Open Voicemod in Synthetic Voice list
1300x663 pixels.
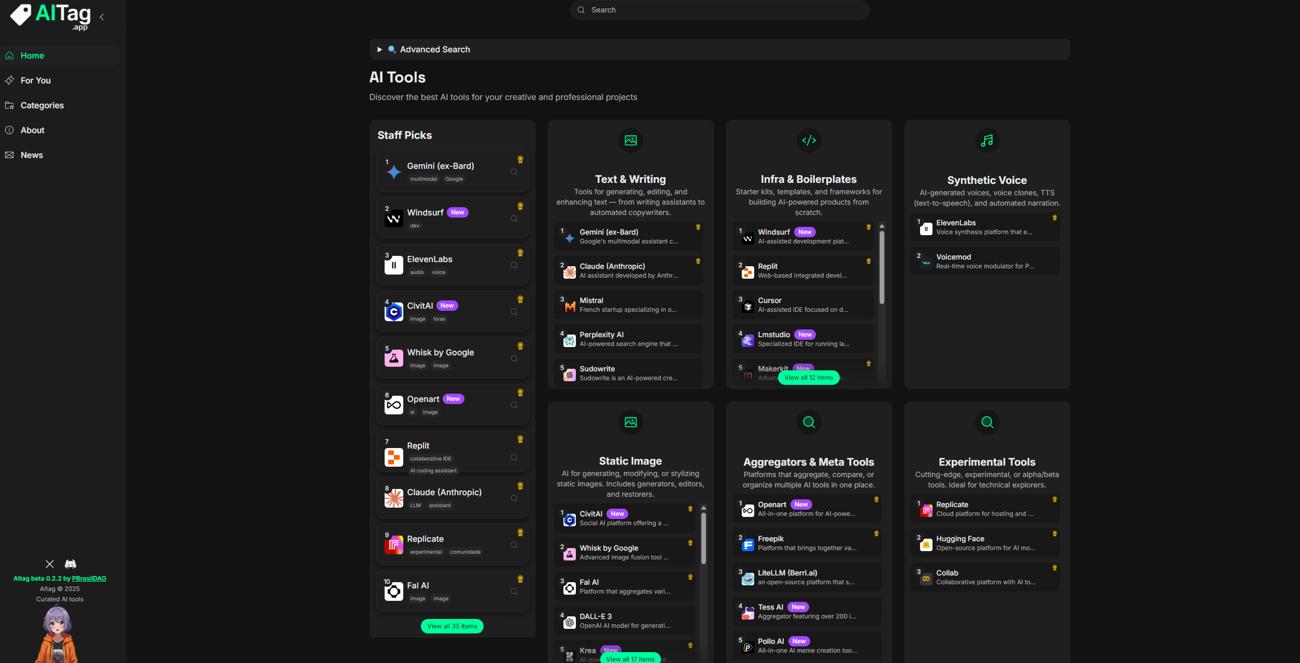tap(985, 262)
